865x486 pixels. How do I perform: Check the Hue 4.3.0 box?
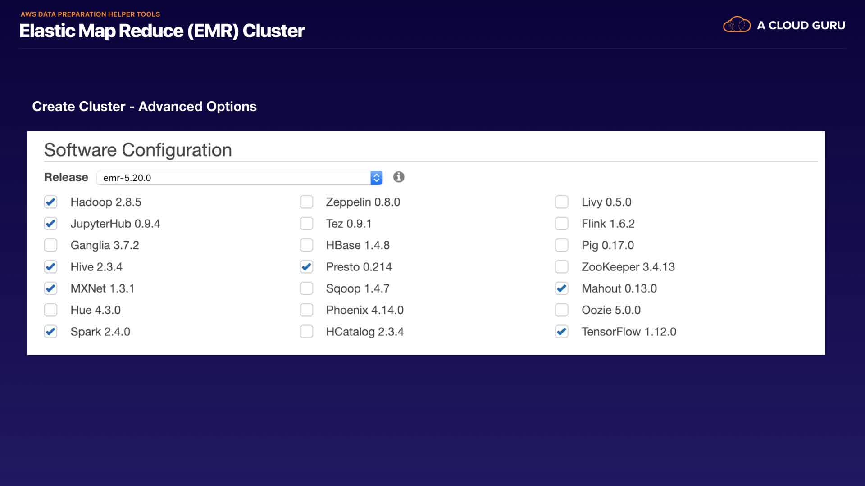(51, 310)
